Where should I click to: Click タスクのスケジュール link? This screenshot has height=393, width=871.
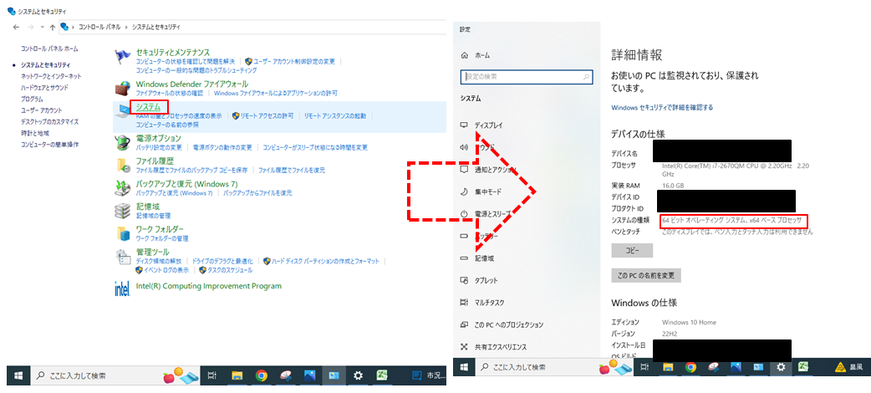[x=230, y=270]
